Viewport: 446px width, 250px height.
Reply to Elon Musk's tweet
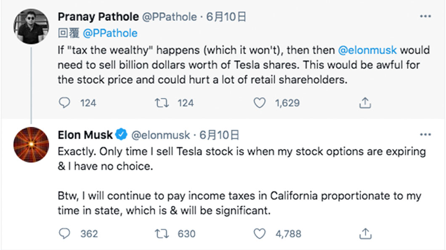(x=64, y=234)
